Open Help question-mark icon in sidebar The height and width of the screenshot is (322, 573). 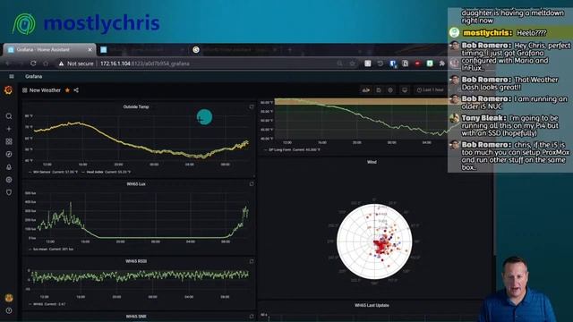(9, 310)
